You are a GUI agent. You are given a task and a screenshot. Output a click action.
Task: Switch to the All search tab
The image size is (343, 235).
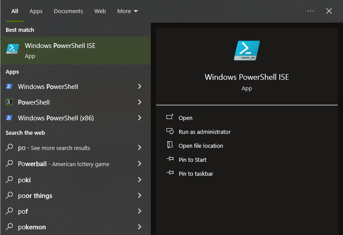pos(15,11)
